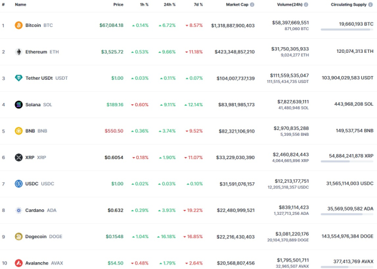The width and height of the screenshot is (377, 269).
Task: Click the Tether USDt logo icon
Action: pos(18,78)
